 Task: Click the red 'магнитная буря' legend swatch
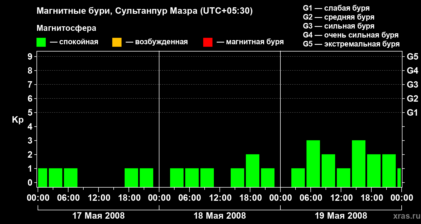point(208,42)
